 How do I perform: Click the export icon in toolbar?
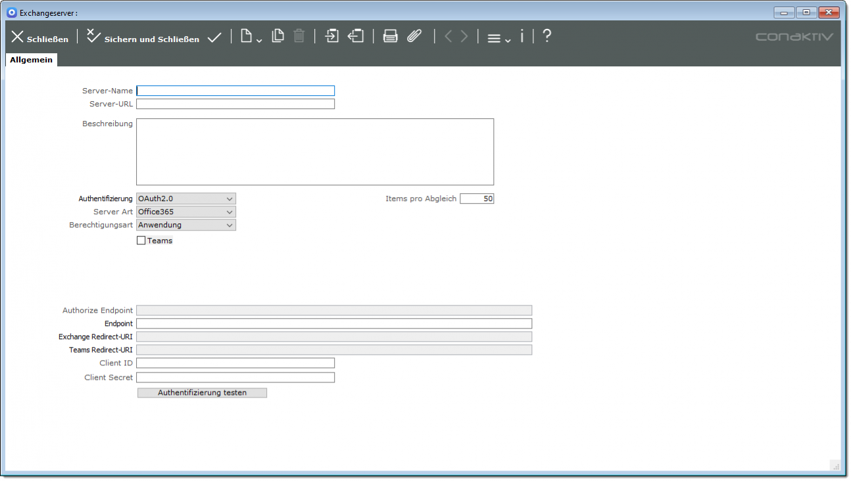[356, 36]
